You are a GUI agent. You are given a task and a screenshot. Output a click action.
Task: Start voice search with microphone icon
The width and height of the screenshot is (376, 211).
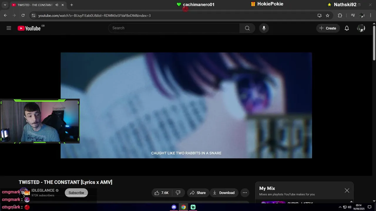point(264,28)
